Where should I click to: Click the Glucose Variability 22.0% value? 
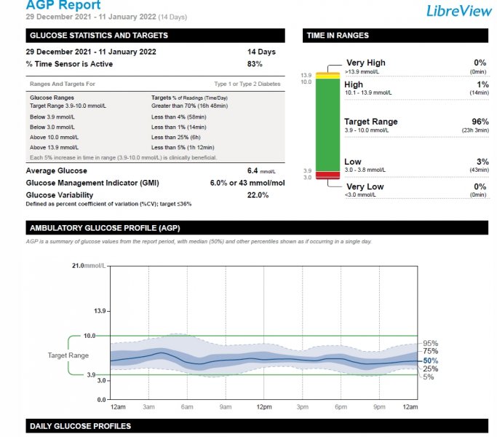point(258,195)
